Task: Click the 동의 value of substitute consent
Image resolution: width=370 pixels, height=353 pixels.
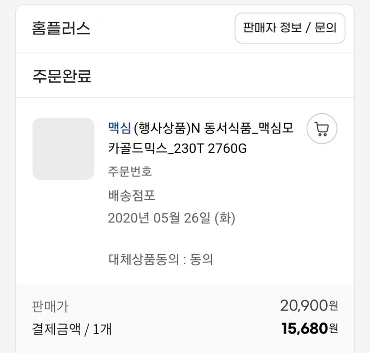Action: [202, 259]
